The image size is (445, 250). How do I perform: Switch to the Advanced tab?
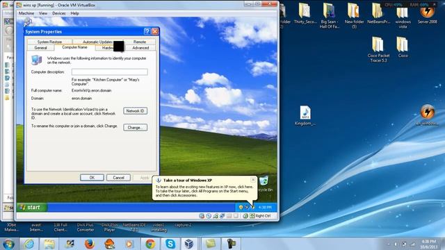(x=140, y=48)
